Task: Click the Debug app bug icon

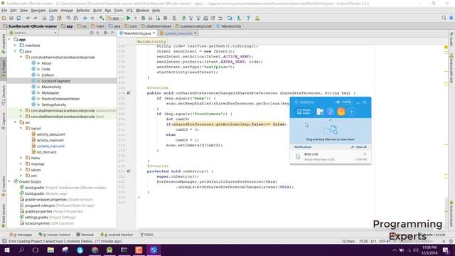Action: click(x=143, y=18)
